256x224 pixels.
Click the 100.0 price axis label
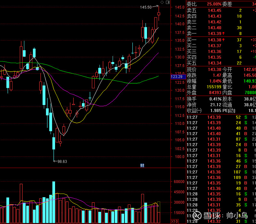180,157
